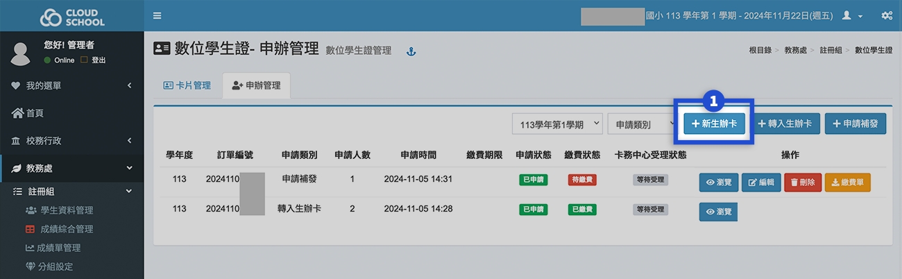Viewport: 902px width, 279px height.
Task: Click the Cloud School logo
Action: point(72,17)
